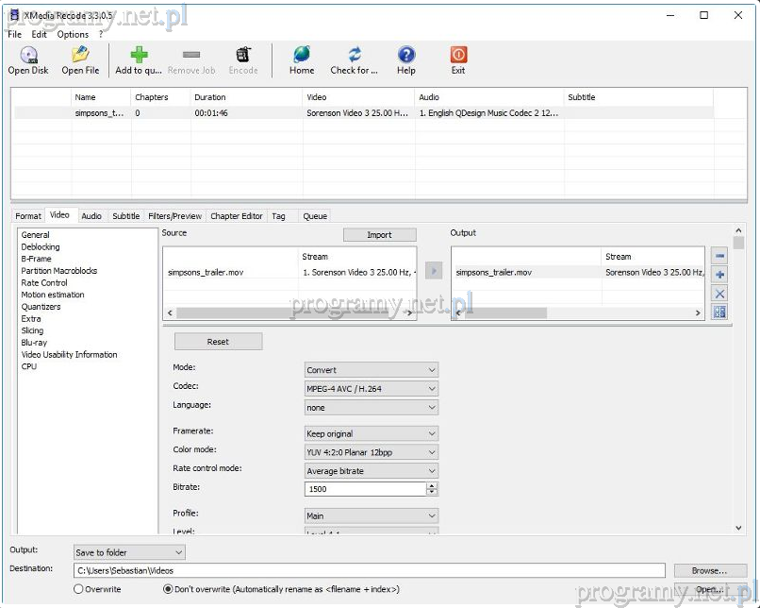Expand the Codec dropdown
760x608 pixels.
372,389
